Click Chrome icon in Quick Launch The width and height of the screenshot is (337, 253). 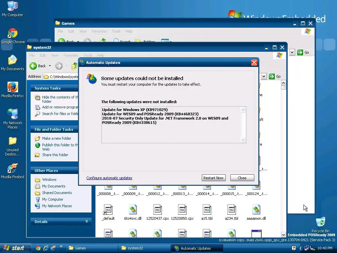[x=38, y=248]
